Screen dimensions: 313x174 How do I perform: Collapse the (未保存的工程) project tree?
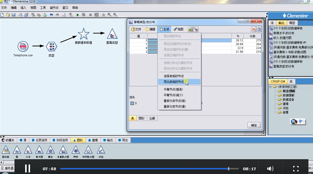click(270, 87)
